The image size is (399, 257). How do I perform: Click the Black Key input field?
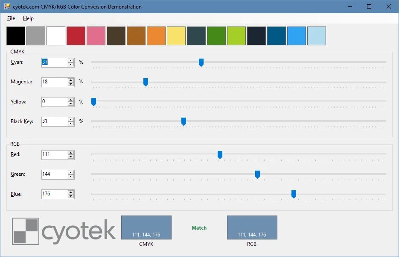55,121
